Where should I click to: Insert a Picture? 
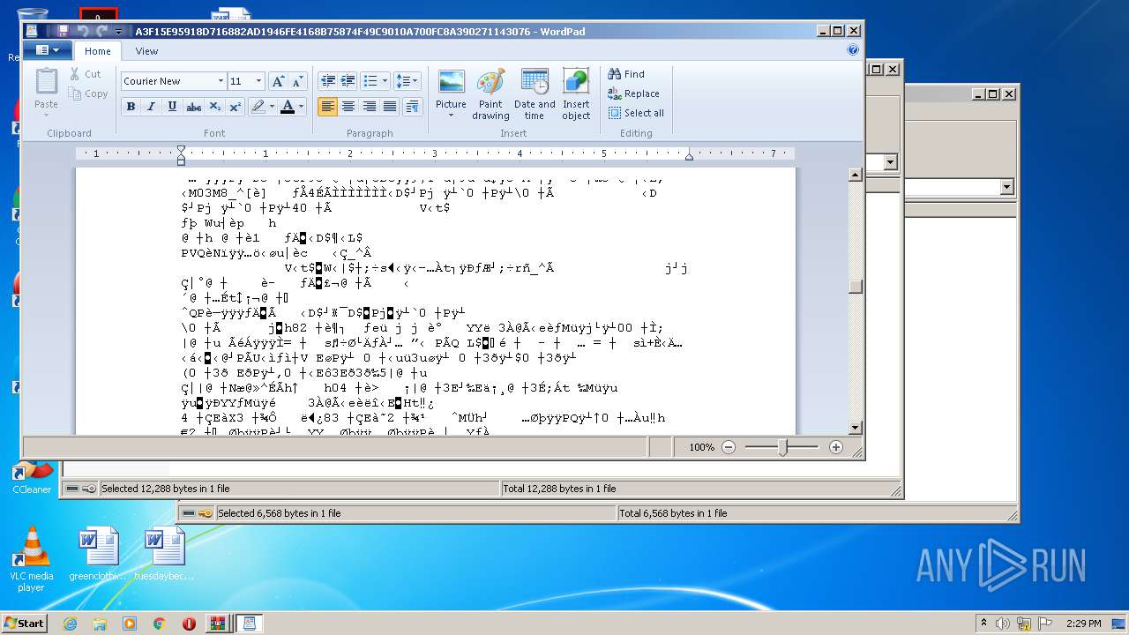[451, 82]
